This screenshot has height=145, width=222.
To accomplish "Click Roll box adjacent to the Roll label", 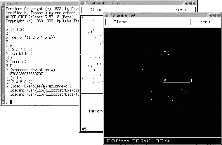I will coord(138,141).
